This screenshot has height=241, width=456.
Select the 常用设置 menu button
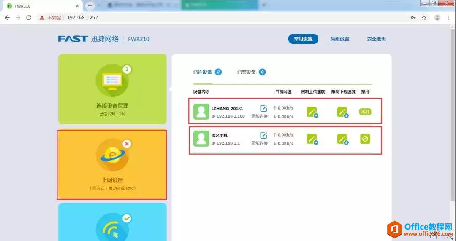(303, 39)
